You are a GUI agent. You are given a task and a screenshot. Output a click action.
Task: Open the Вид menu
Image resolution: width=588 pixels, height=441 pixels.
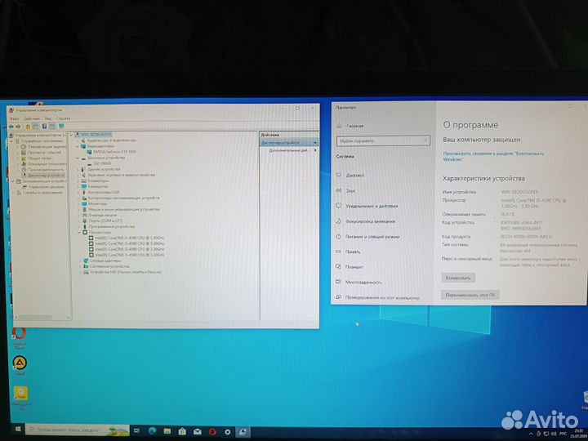(48, 118)
